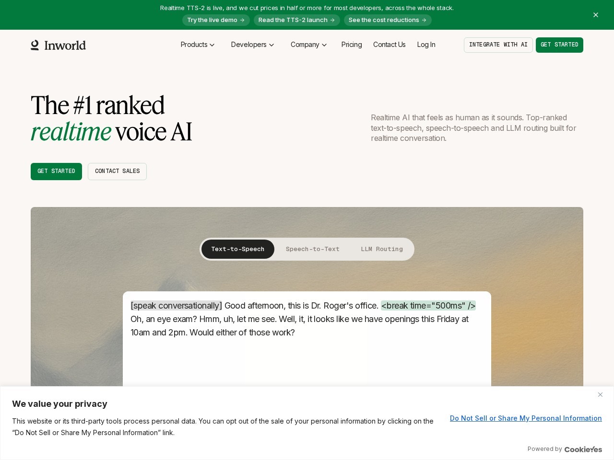Click into the demo text area
The height and width of the screenshot is (460, 614).
(x=307, y=339)
